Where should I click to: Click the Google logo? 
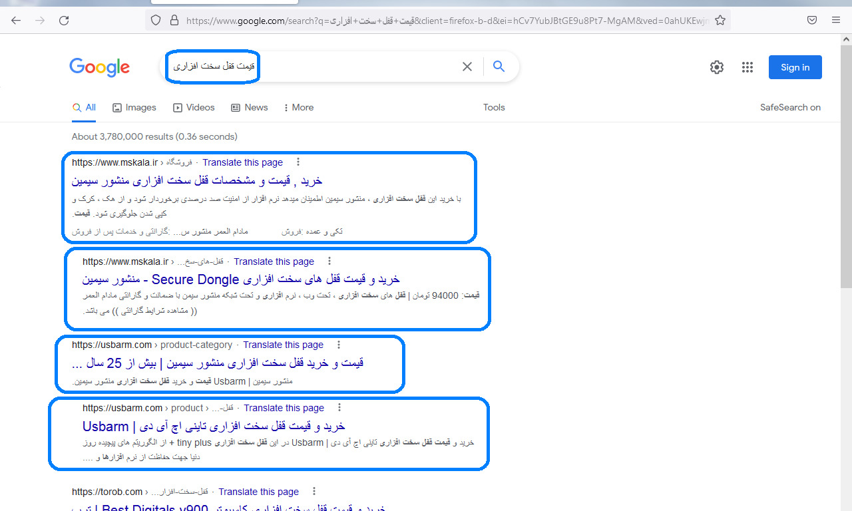(99, 67)
